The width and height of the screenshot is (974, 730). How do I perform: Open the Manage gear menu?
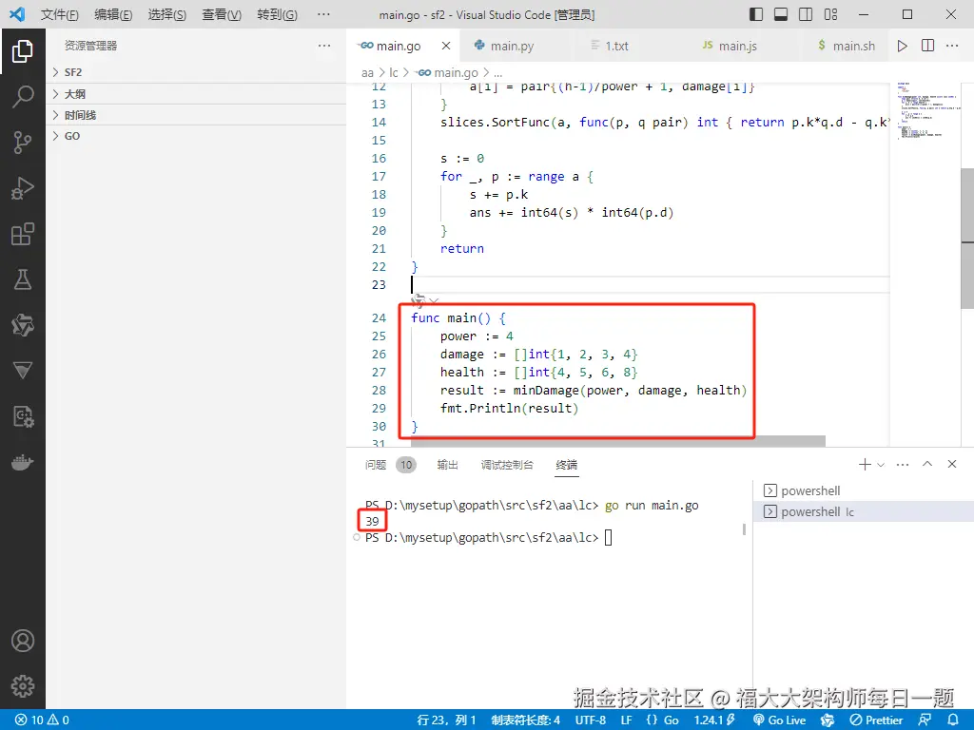[x=23, y=686]
